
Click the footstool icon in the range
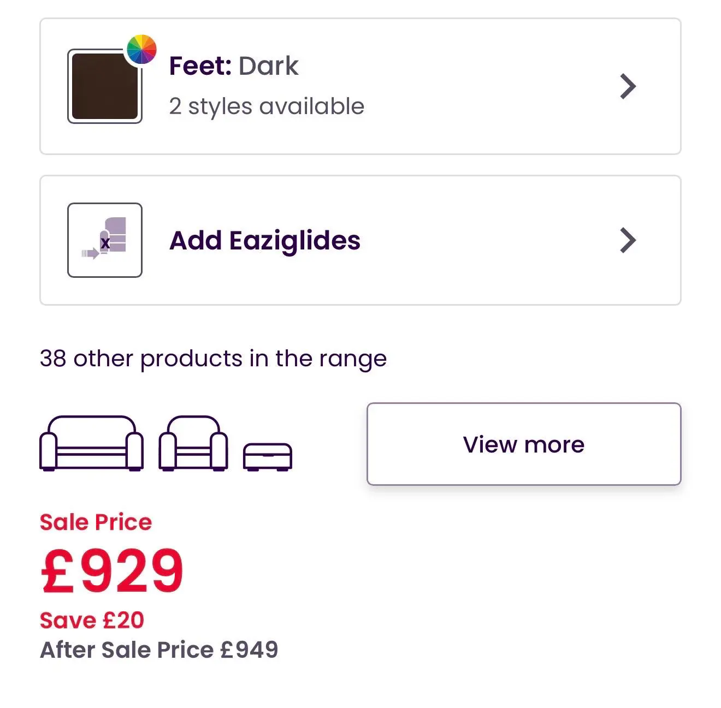pos(267,456)
